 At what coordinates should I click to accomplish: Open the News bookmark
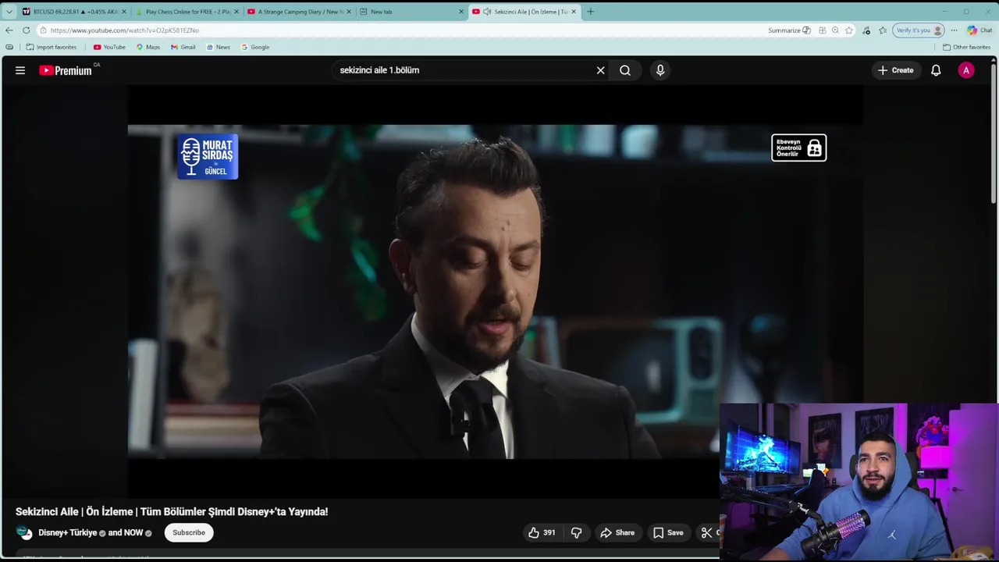click(x=219, y=47)
